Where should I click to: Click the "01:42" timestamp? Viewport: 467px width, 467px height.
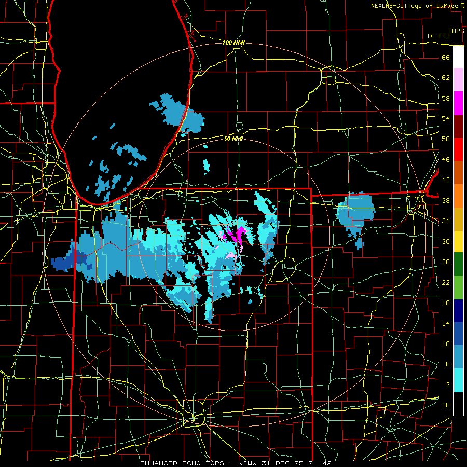320,463
